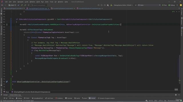Click the Debug button
183x102 pixels.
coord(172,5)
